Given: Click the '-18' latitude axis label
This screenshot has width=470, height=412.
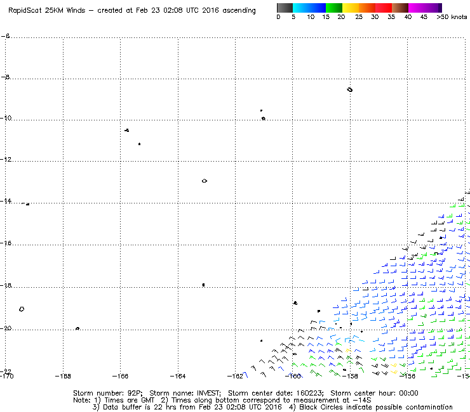Looking at the screenshot, I should [6, 285].
